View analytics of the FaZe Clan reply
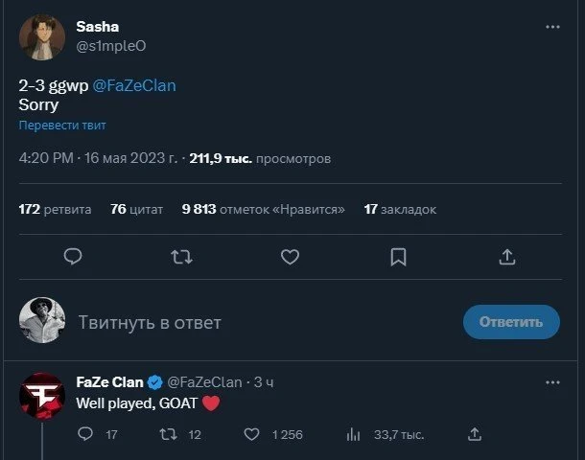Image resolution: width=585 pixels, height=460 pixels. (353, 434)
